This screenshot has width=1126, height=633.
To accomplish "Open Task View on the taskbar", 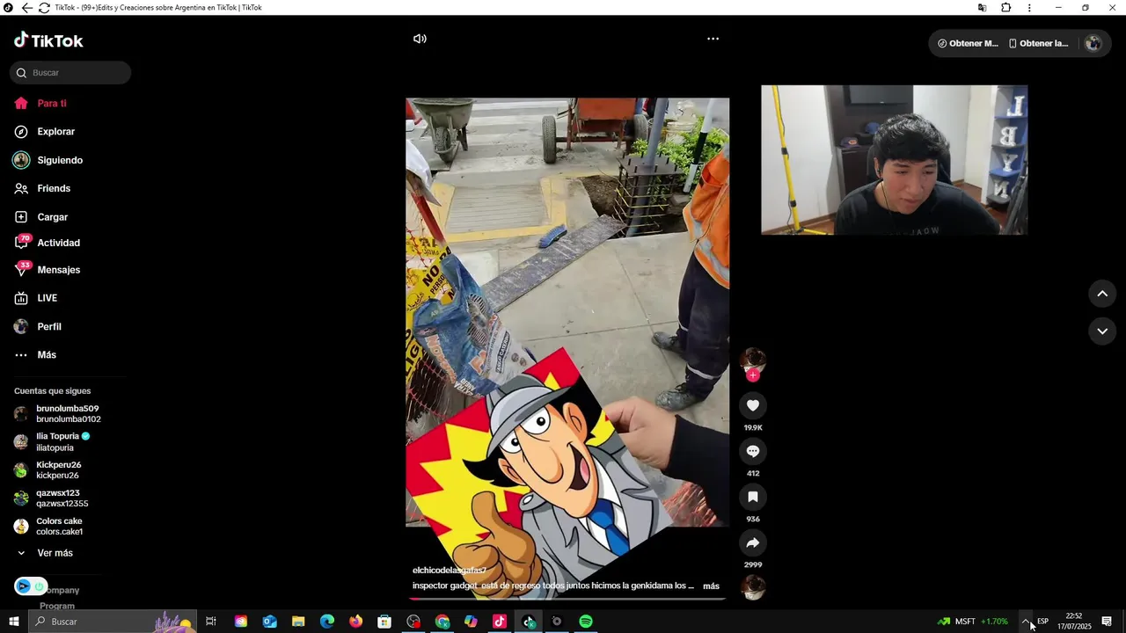I will [x=211, y=622].
